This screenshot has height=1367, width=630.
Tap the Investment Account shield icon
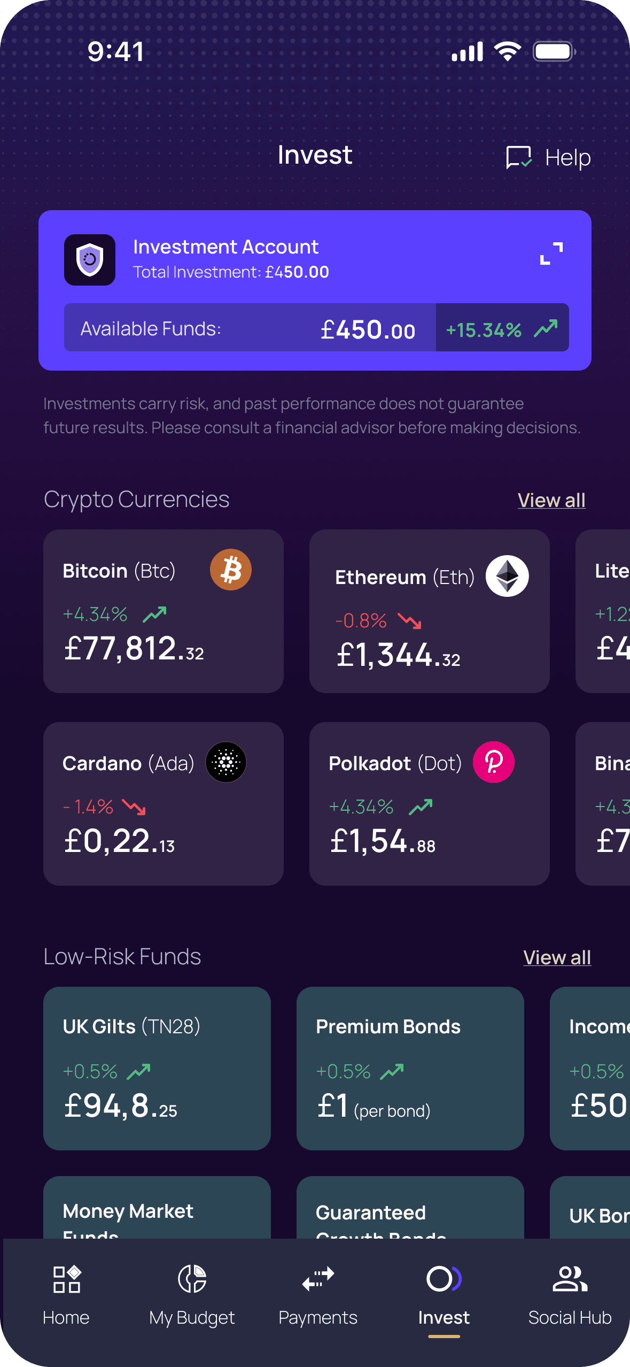click(x=90, y=260)
